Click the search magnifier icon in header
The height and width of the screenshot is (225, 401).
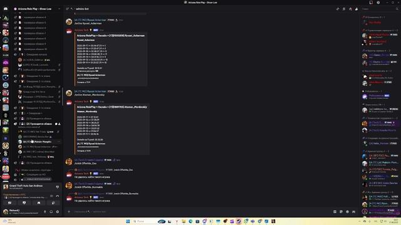coord(397,9)
